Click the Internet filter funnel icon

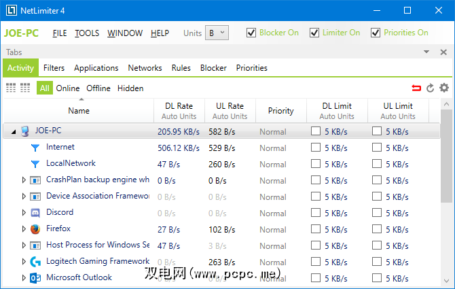[35, 148]
